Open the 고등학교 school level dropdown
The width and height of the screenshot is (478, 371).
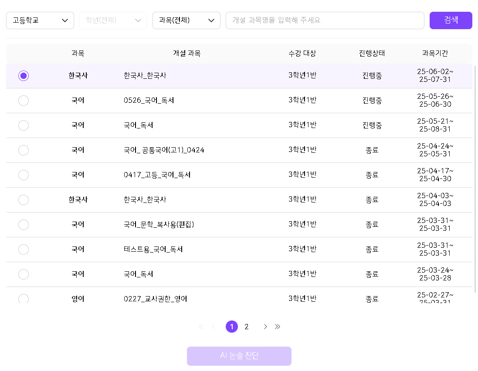tap(40, 20)
